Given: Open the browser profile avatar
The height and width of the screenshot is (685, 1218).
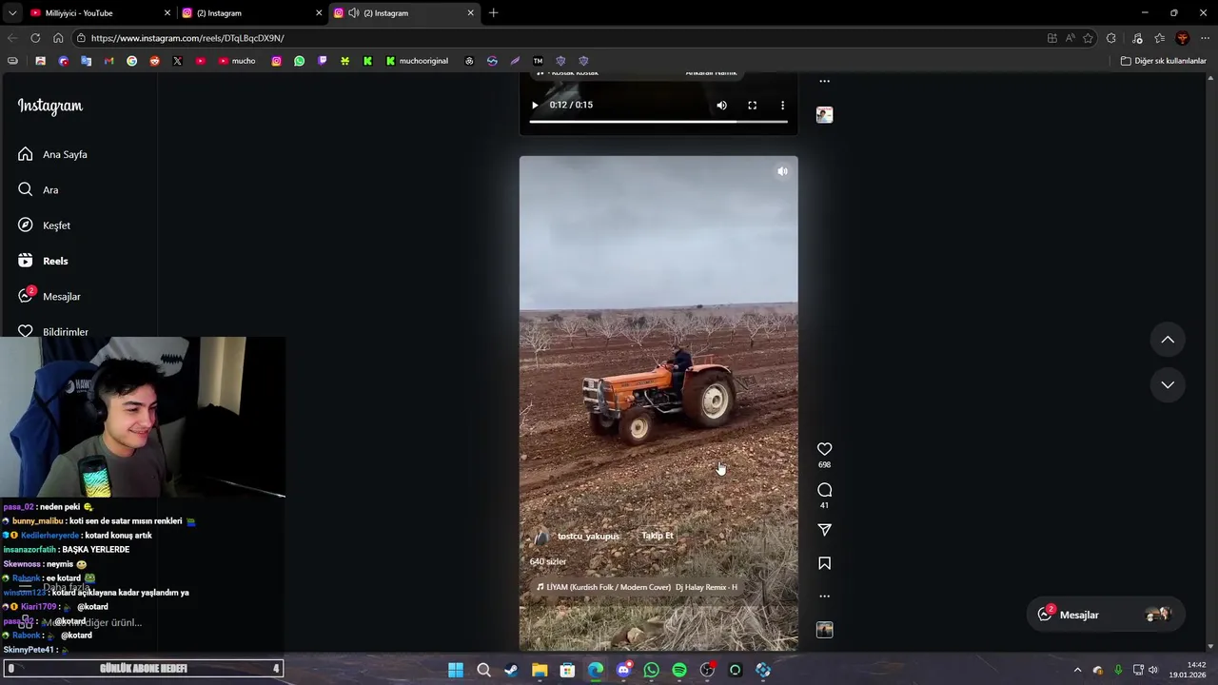Looking at the screenshot, I should pos(1182,38).
